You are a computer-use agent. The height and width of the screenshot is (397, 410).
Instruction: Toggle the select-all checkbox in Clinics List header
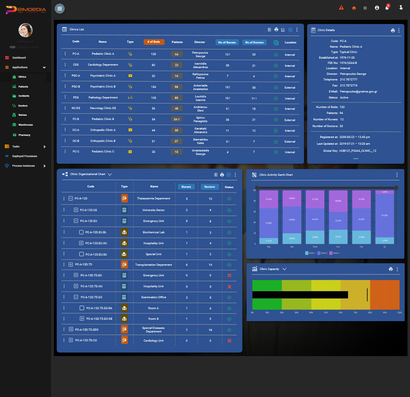click(x=276, y=42)
